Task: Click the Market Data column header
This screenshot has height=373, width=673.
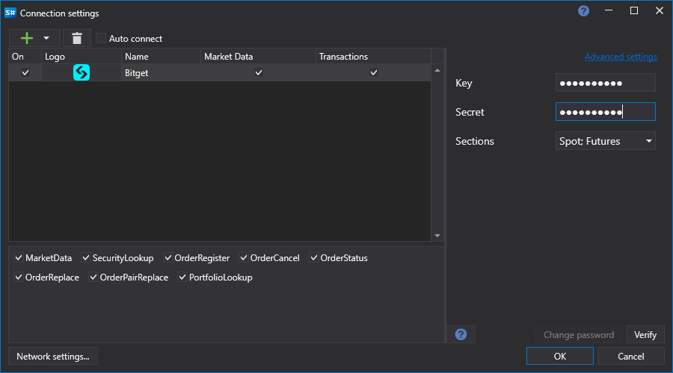Action: click(x=259, y=57)
